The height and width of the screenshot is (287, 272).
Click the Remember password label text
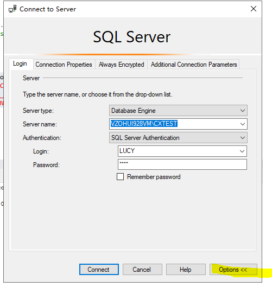154,177
